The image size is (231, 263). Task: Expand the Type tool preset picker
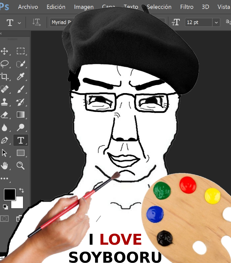pyautogui.click(x=19, y=23)
